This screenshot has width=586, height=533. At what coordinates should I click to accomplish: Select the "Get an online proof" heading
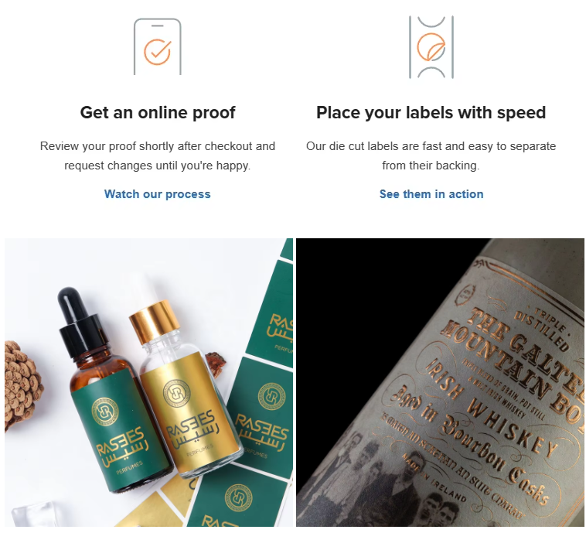tap(158, 113)
